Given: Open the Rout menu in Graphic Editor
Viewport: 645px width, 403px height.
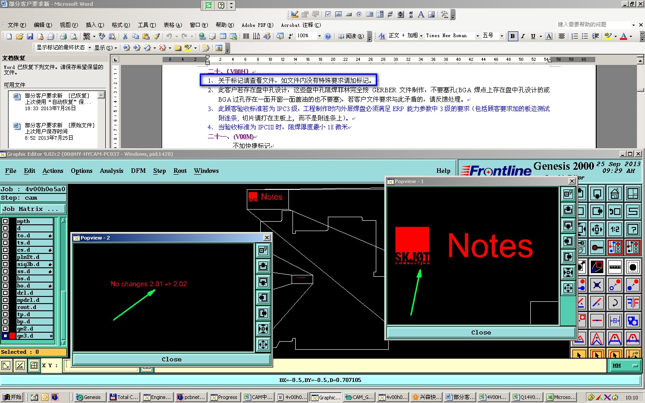Looking at the screenshot, I should pos(180,171).
